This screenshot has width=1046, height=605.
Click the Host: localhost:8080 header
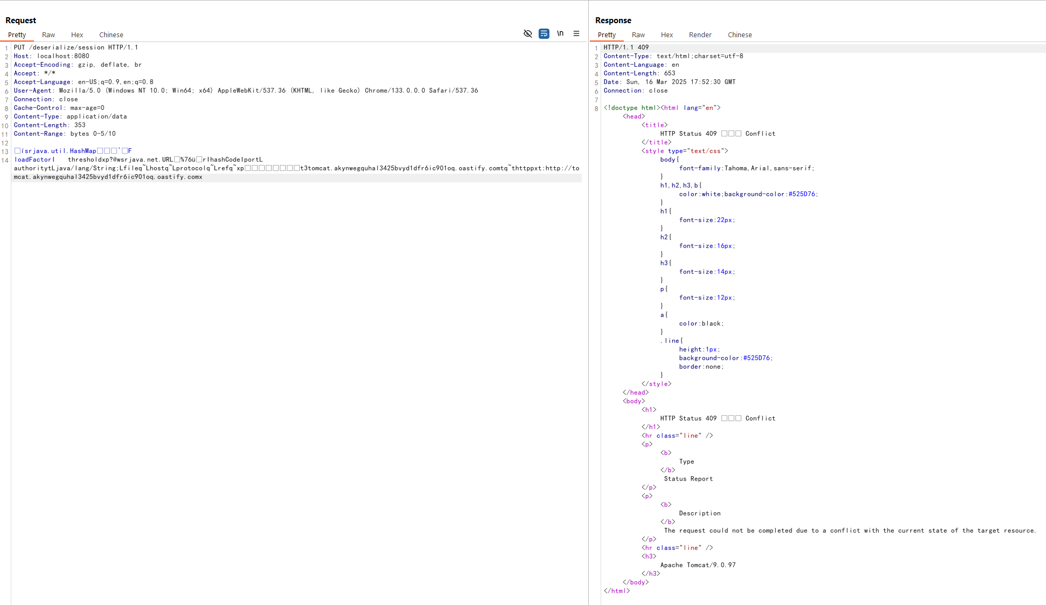52,56
